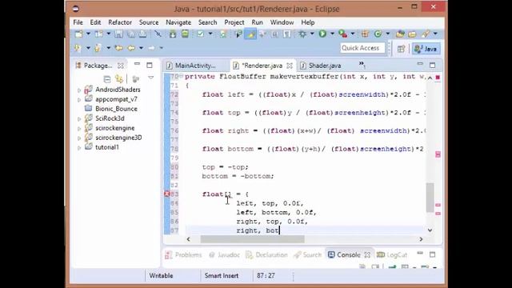Toggle Block Selection Mode toolbar icon
The height and width of the screenshot is (288, 512).
[x=274, y=34]
